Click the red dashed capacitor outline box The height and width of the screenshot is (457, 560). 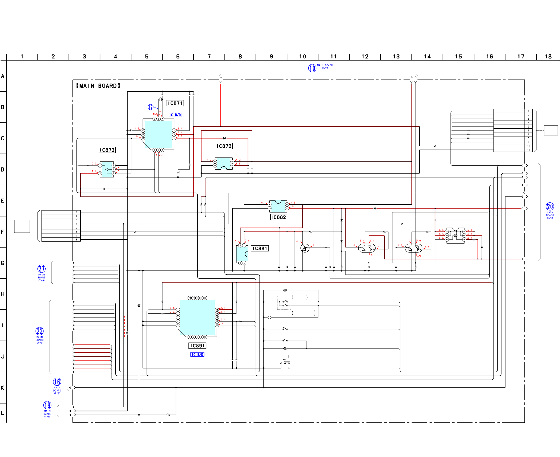coord(128,326)
